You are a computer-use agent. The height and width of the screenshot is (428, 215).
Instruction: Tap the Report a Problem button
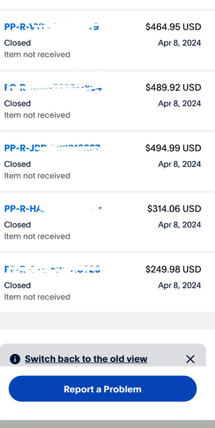pos(103,389)
